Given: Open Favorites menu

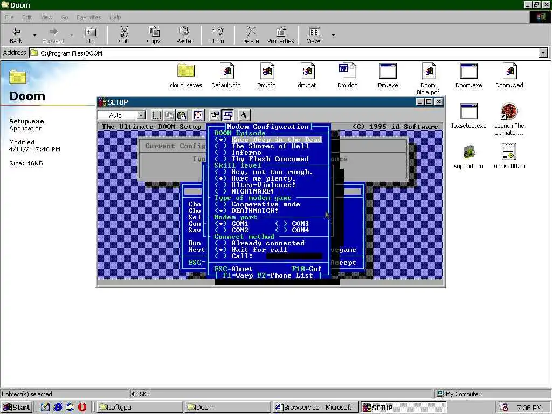Looking at the screenshot, I should coord(89,17).
